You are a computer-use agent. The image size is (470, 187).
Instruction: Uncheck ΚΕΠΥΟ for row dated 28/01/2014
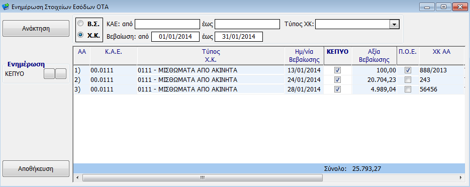pyautogui.click(x=337, y=89)
